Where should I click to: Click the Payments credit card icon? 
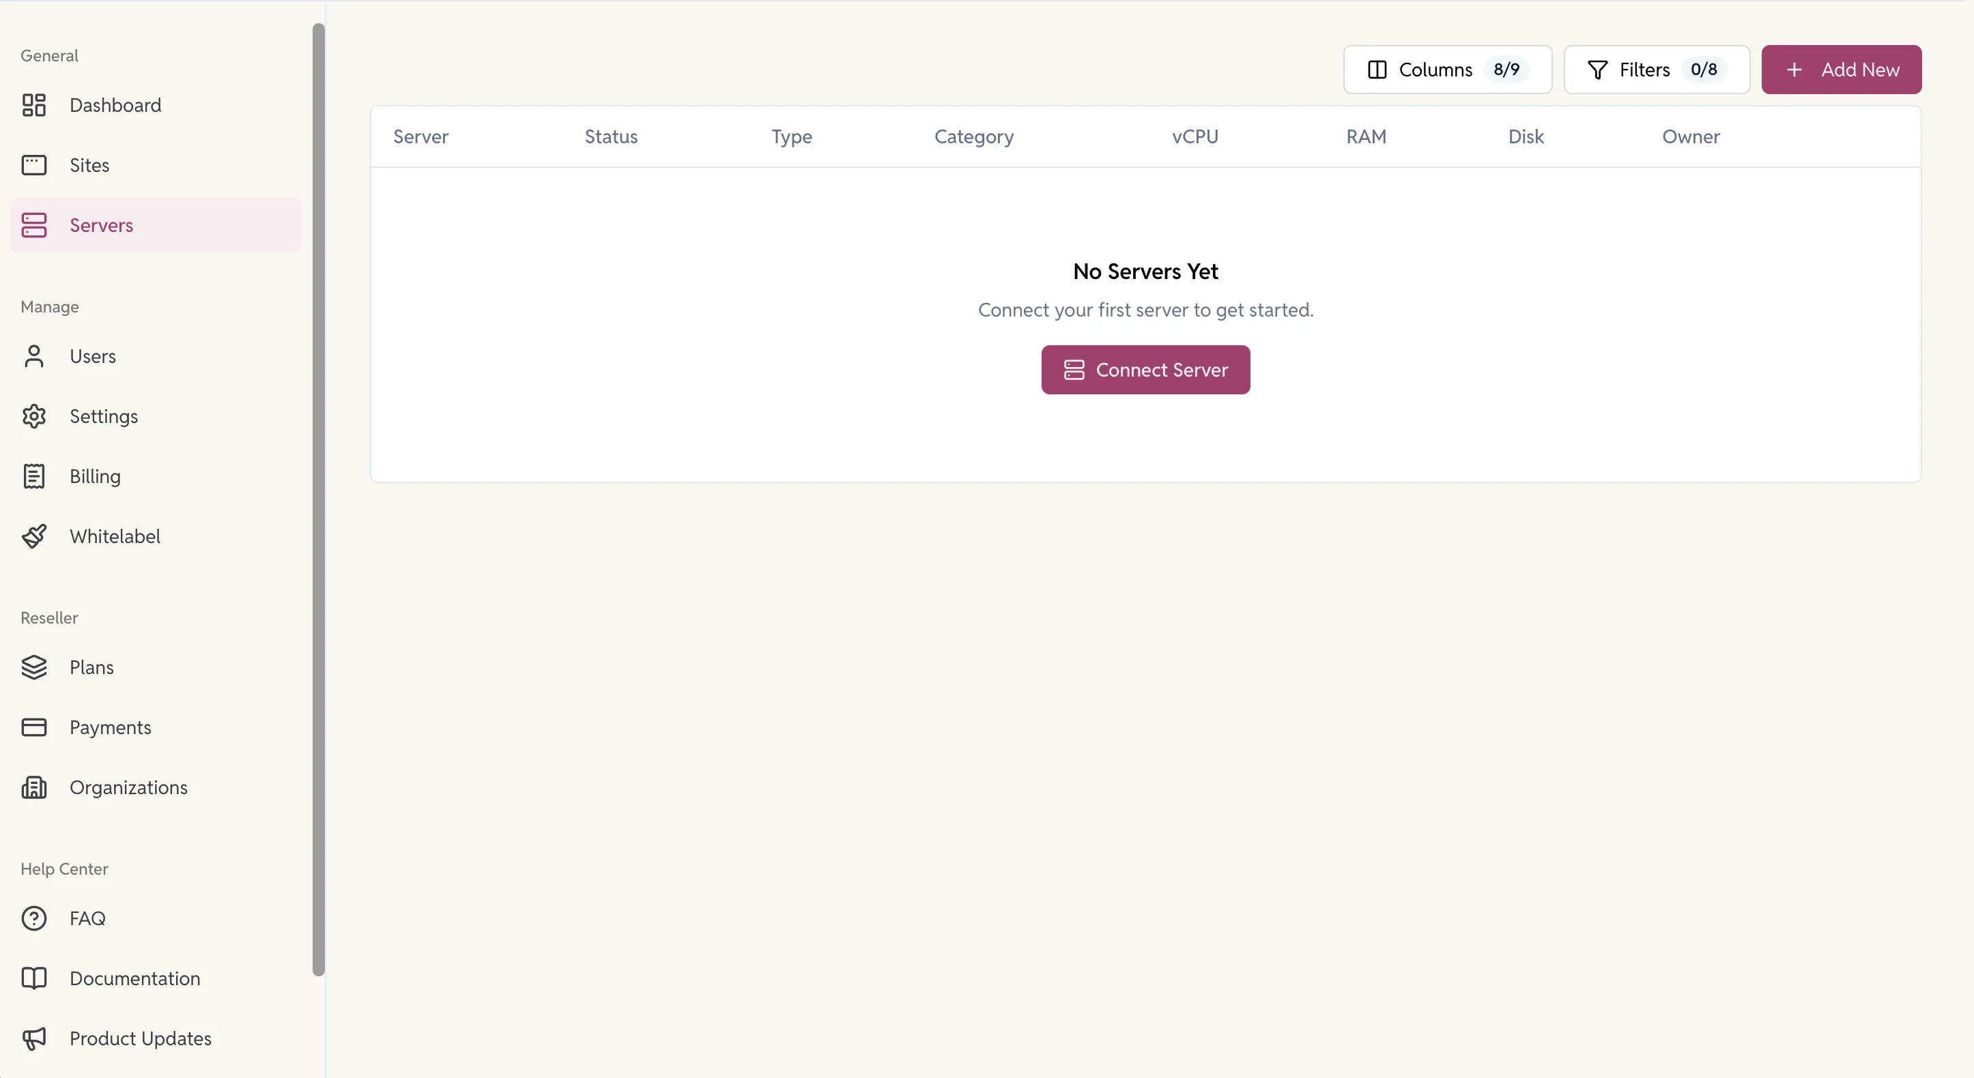point(33,727)
